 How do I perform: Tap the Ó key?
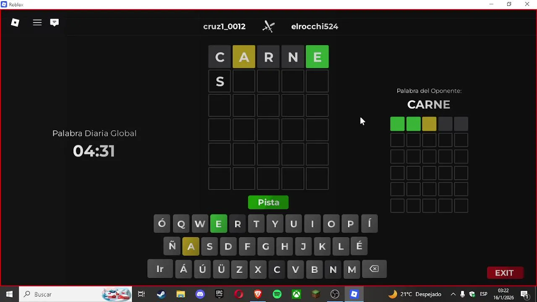click(162, 224)
